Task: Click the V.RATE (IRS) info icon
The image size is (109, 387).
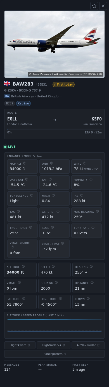Action: (62, 243)
